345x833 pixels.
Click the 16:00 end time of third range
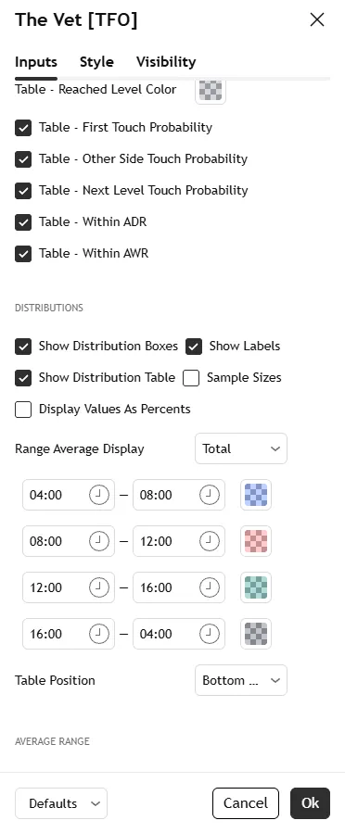[179, 587]
